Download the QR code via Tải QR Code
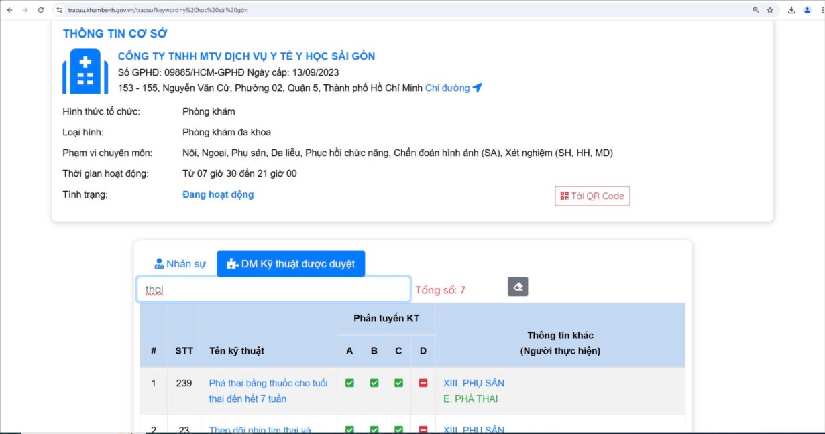The image size is (825, 434). tap(592, 196)
